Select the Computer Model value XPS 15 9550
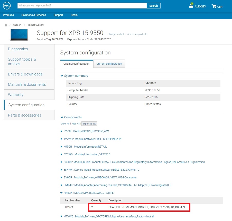The image size is (232, 221). [x=152, y=90]
